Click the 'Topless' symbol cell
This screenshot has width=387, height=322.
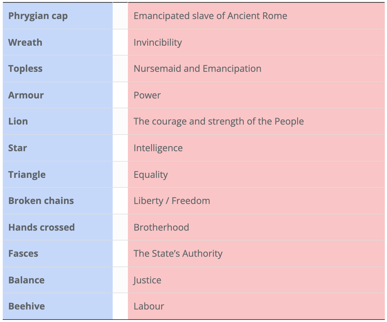(x=25, y=69)
